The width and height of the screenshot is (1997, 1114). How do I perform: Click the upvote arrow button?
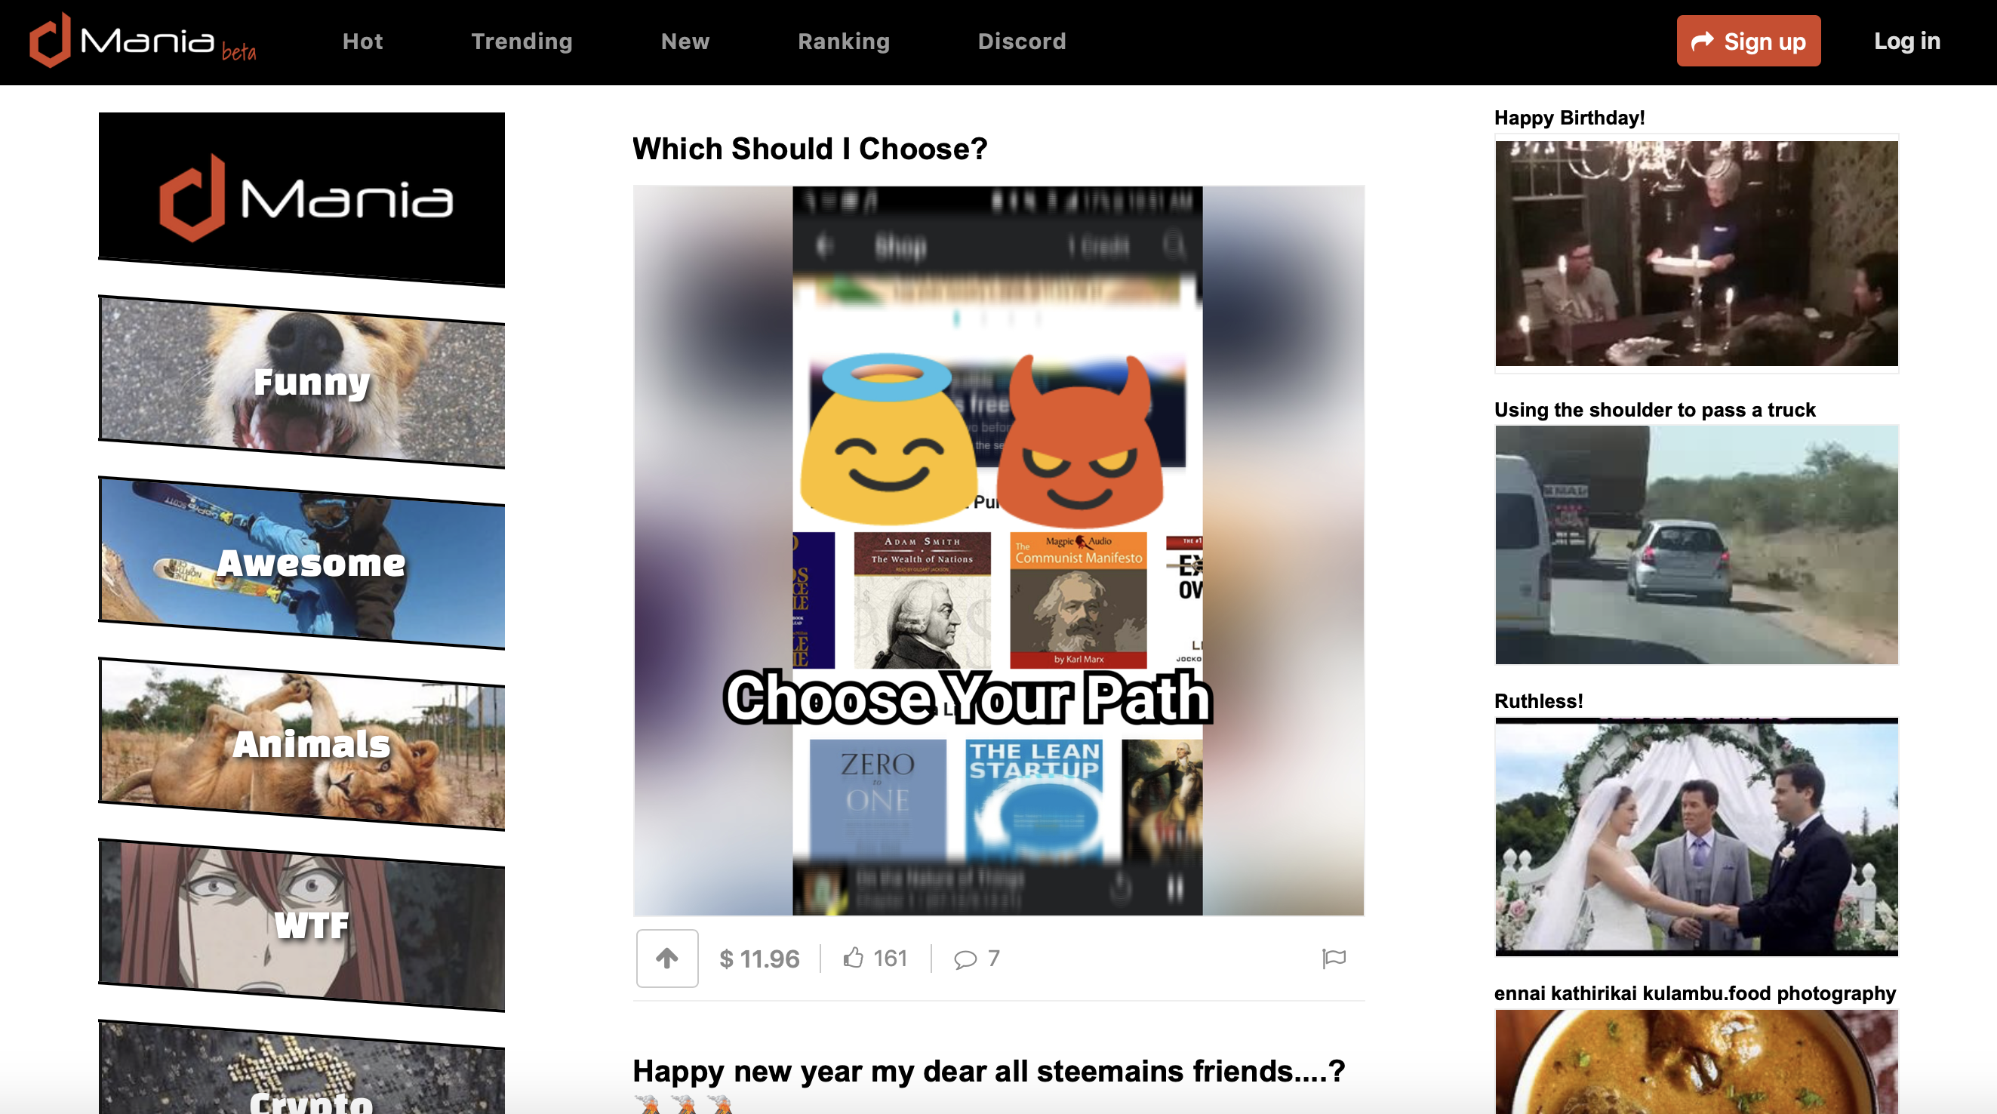coord(666,959)
